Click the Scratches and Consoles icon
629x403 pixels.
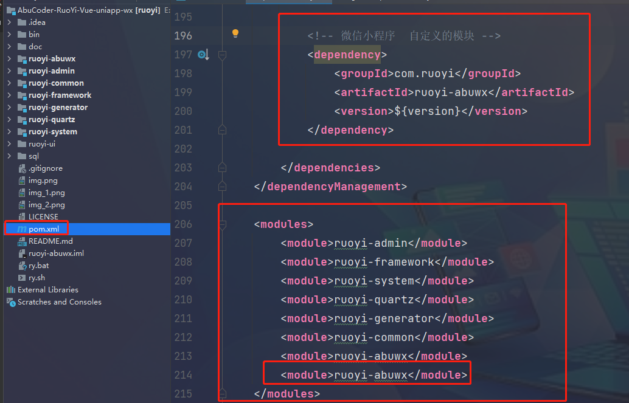[11, 302]
